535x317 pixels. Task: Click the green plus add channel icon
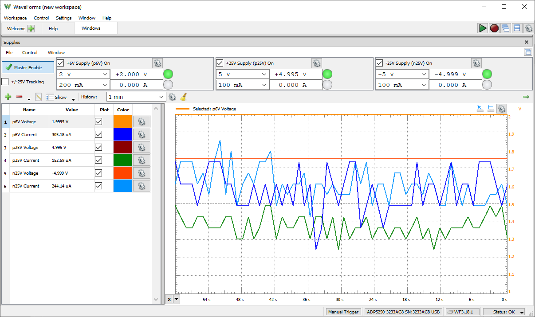click(x=8, y=97)
